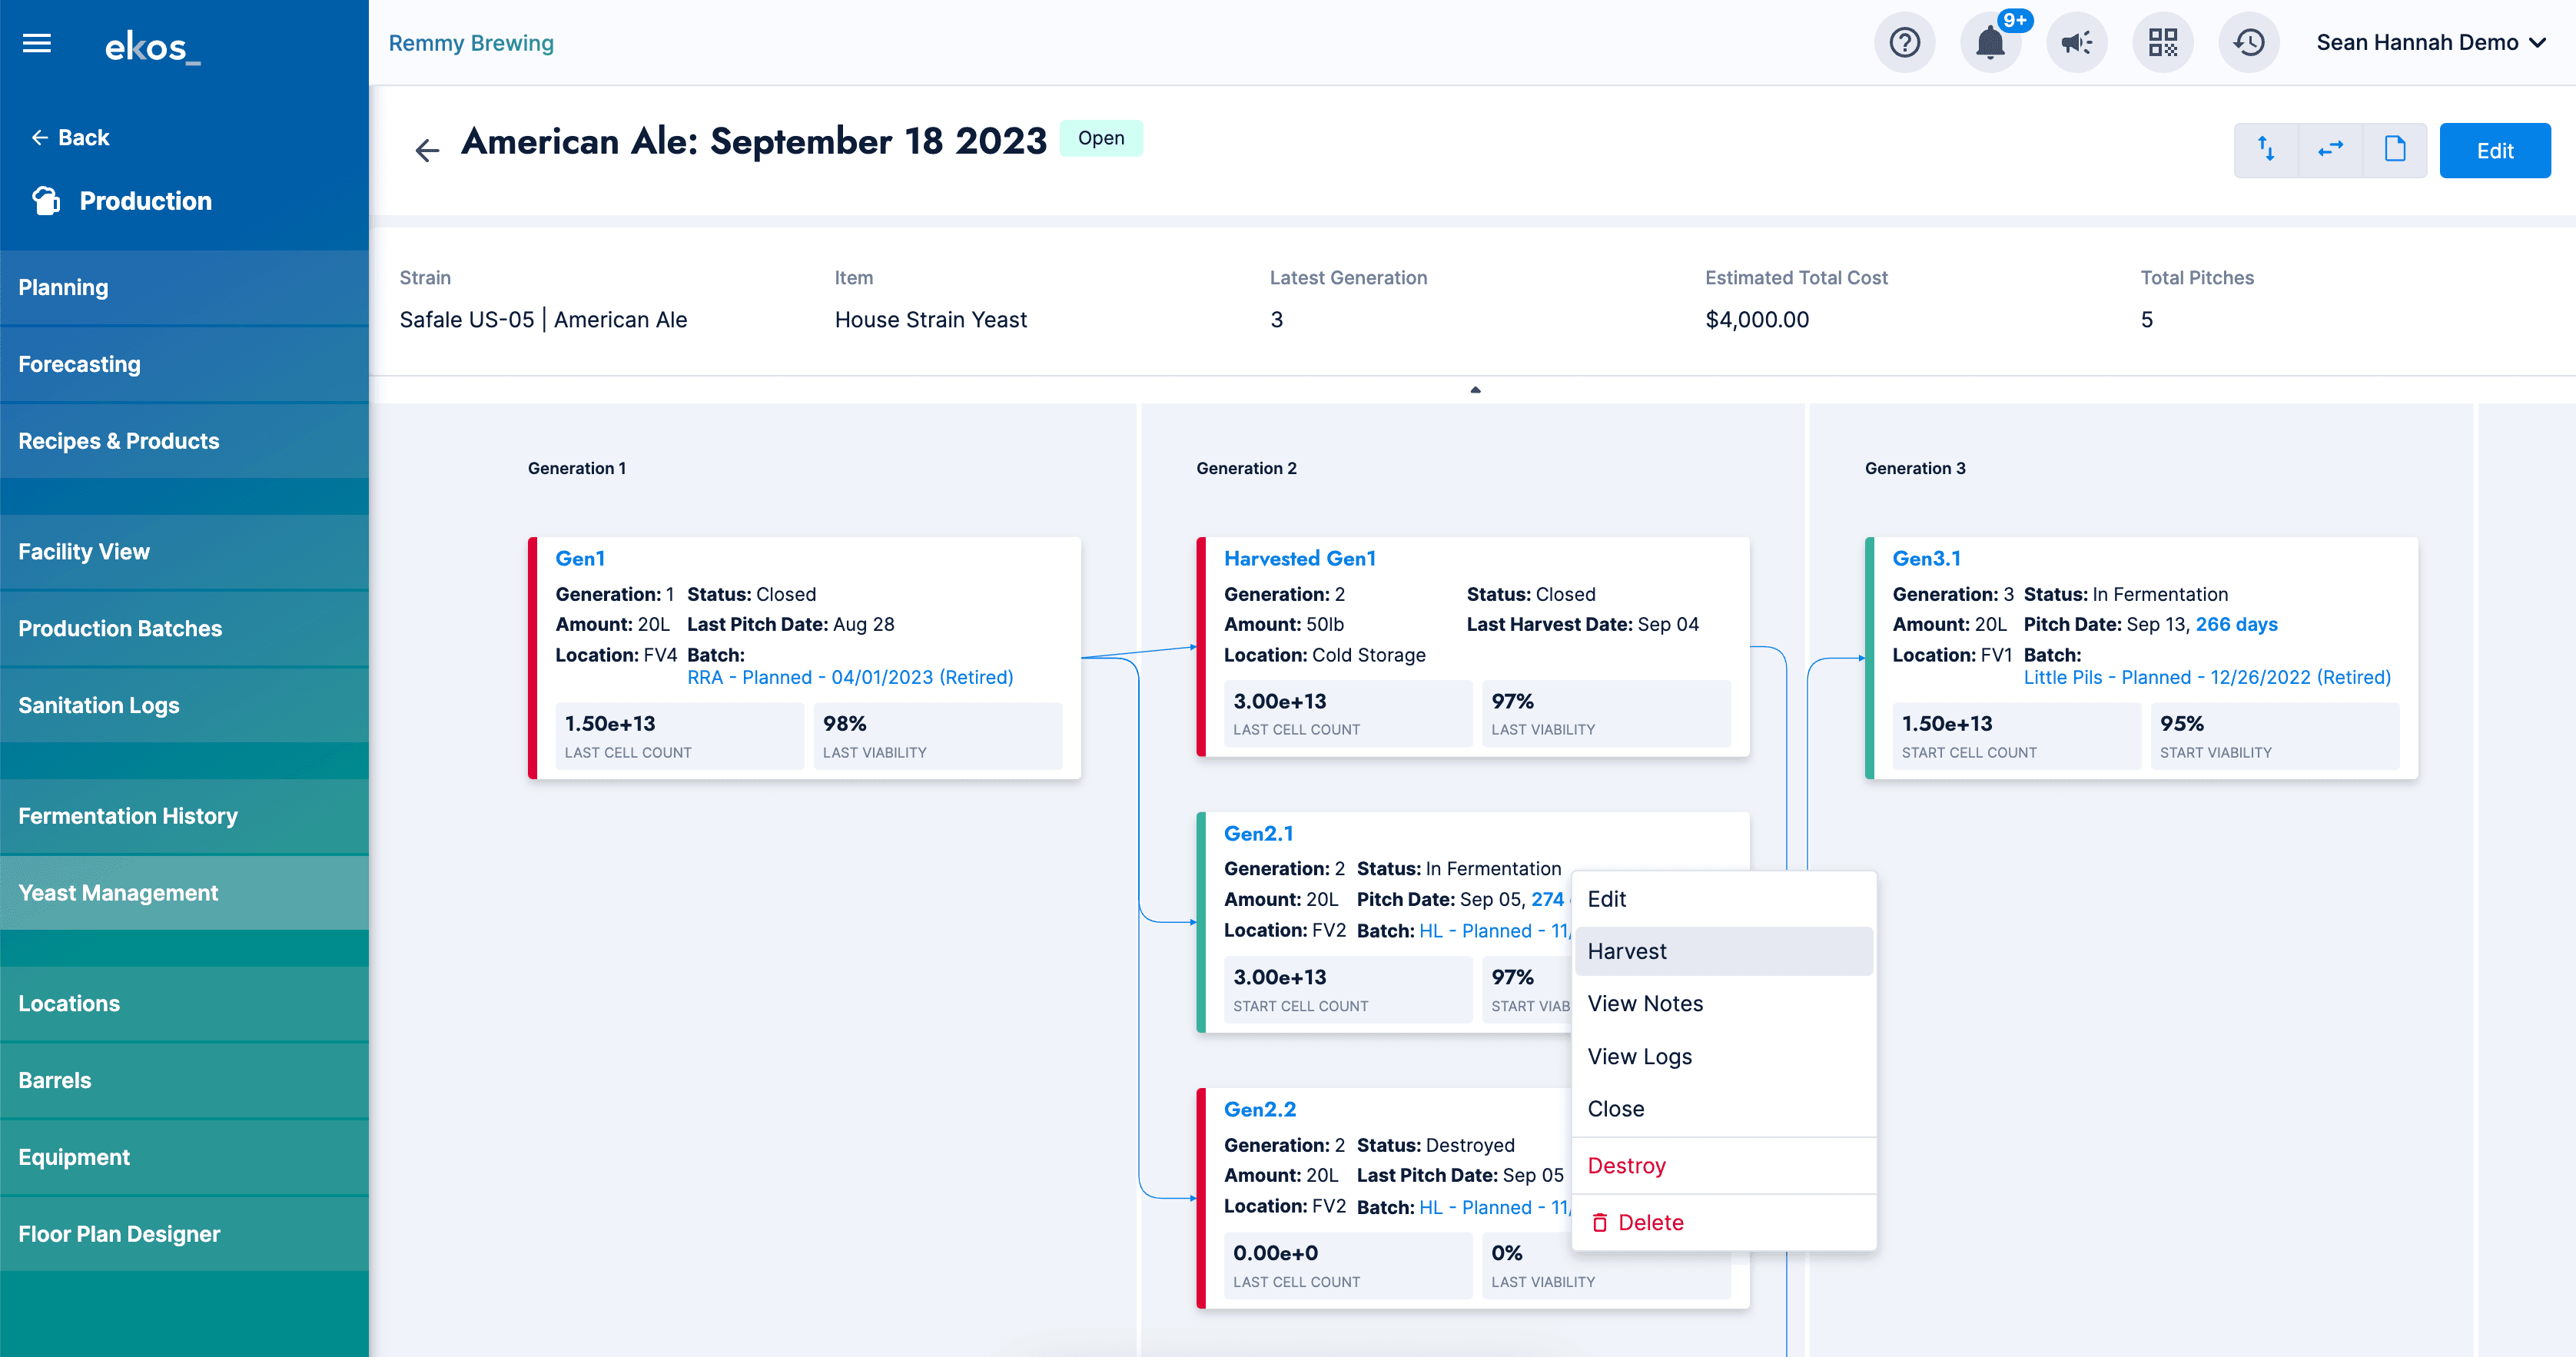Screen dimensions: 2576x1357
Task: Click the QR code scanner icon
Action: 2163,43
